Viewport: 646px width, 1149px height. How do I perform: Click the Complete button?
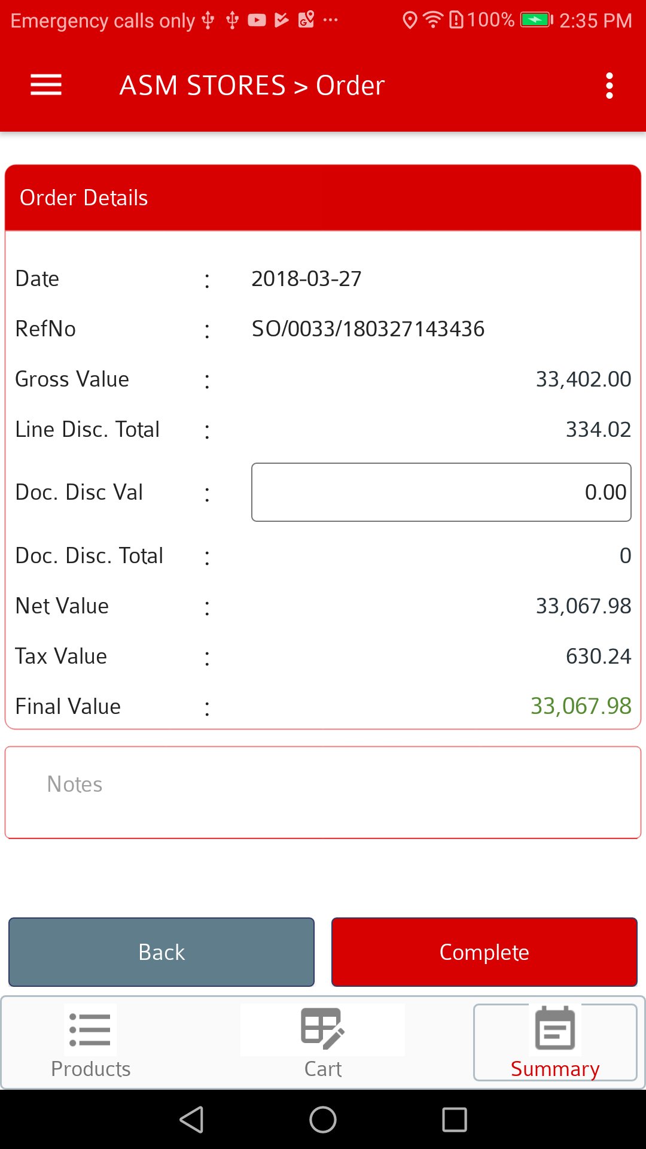point(484,952)
